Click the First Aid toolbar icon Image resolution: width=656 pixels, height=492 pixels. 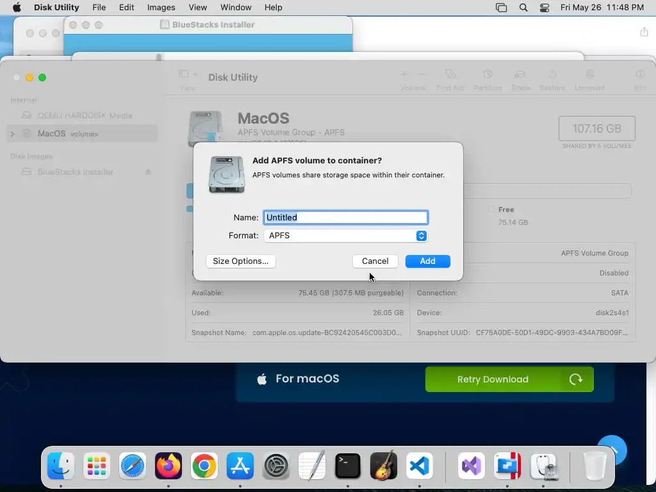point(450,74)
